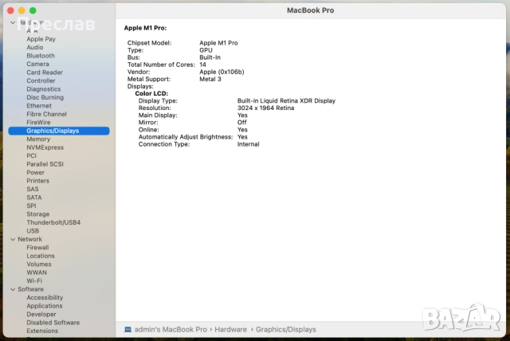Select the Network group heading
Viewport: 510px width, 341px height.
(30, 239)
